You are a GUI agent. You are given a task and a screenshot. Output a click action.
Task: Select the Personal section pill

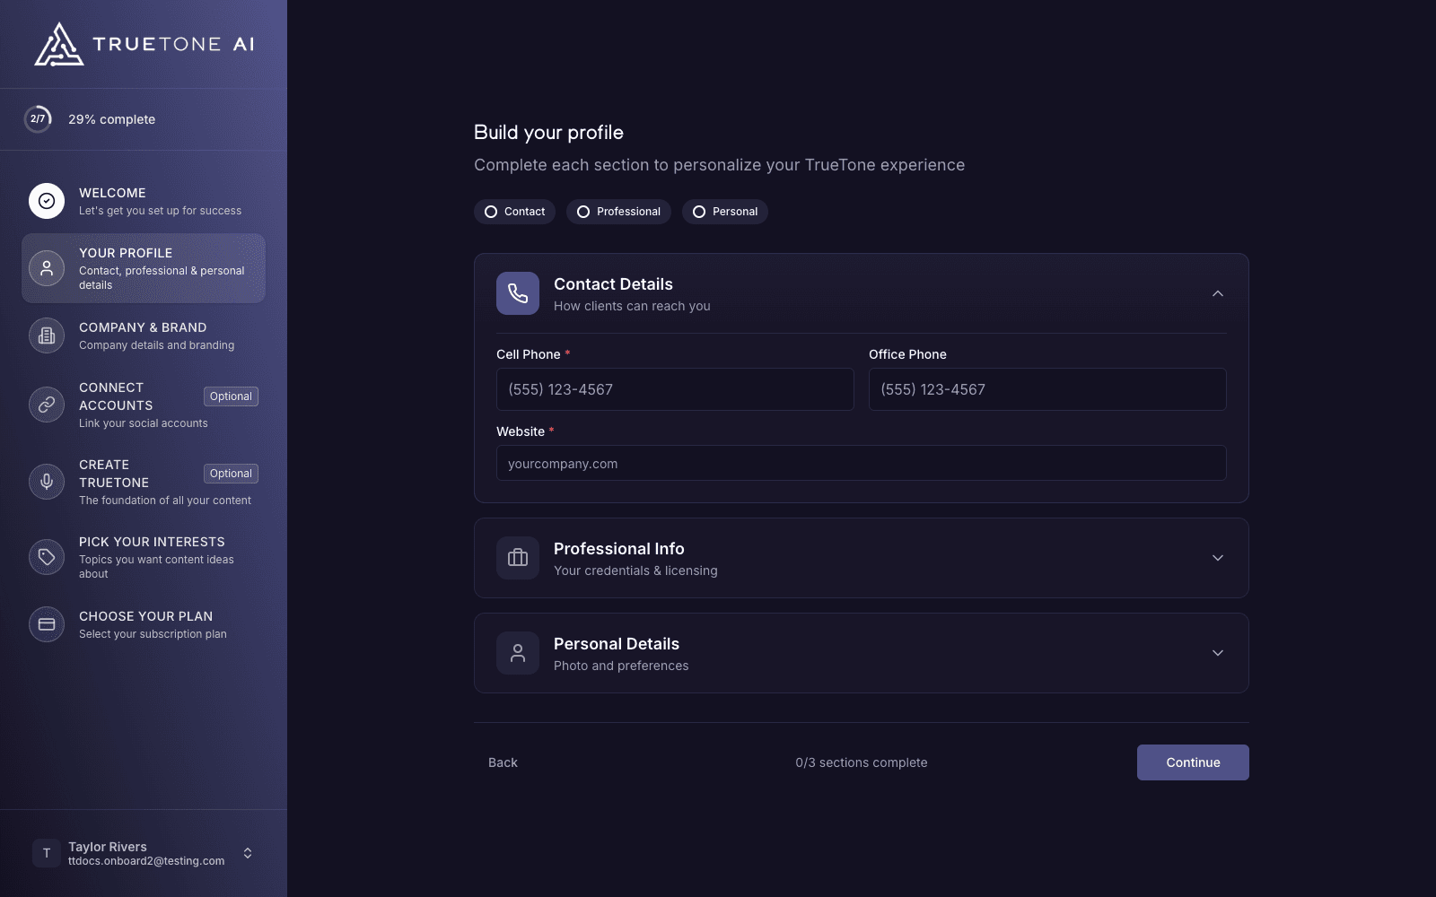point(724,212)
